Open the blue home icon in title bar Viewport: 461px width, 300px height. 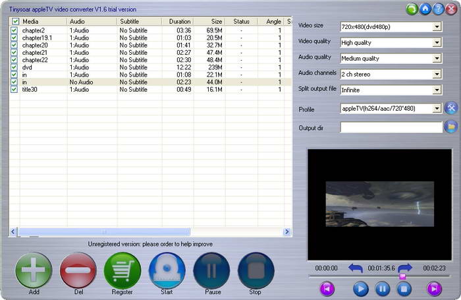pos(425,9)
